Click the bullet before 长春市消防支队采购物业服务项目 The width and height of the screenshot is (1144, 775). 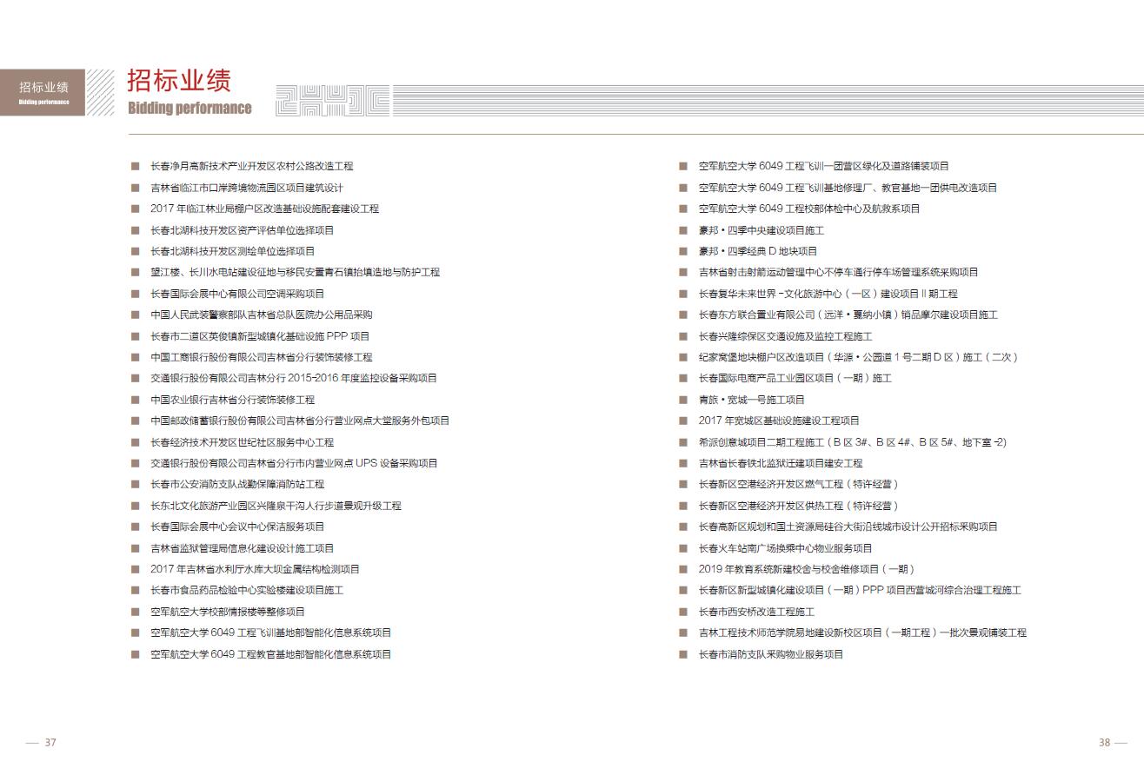point(683,654)
